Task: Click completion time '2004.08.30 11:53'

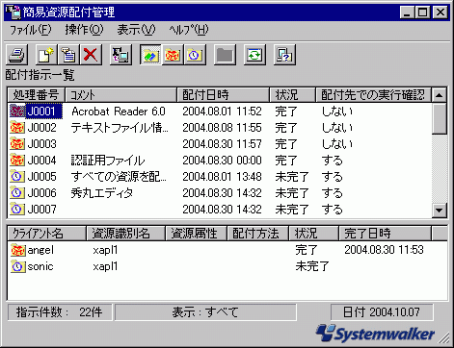Action: [x=384, y=250]
